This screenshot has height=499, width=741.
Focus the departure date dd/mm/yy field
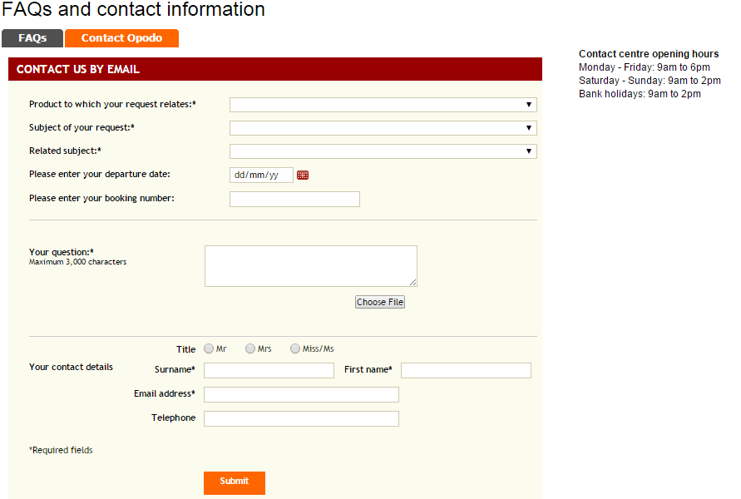(261, 175)
